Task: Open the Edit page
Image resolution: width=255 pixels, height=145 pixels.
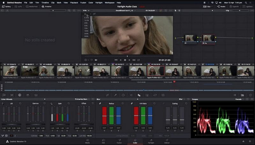Action: coord(103,141)
